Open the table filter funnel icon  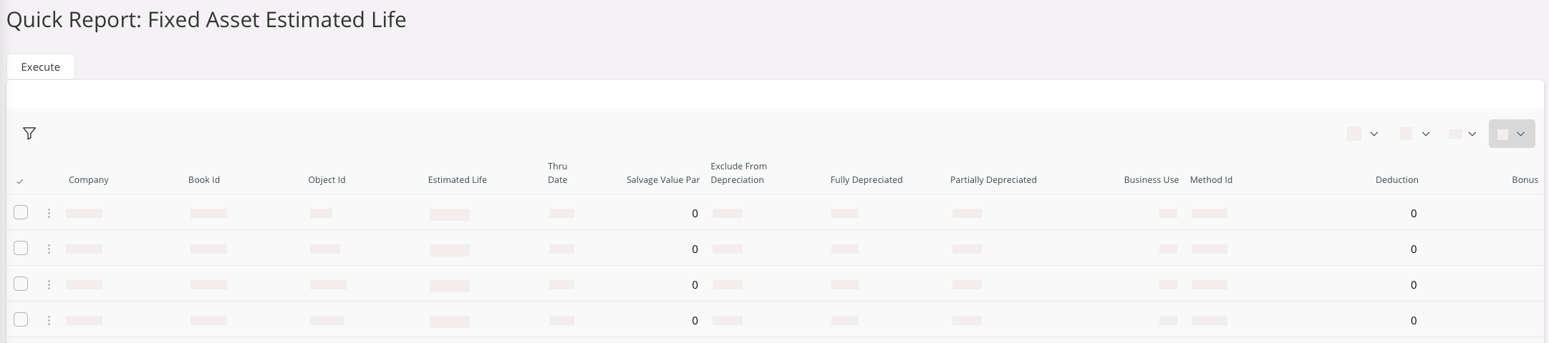click(x=29, y=134)
